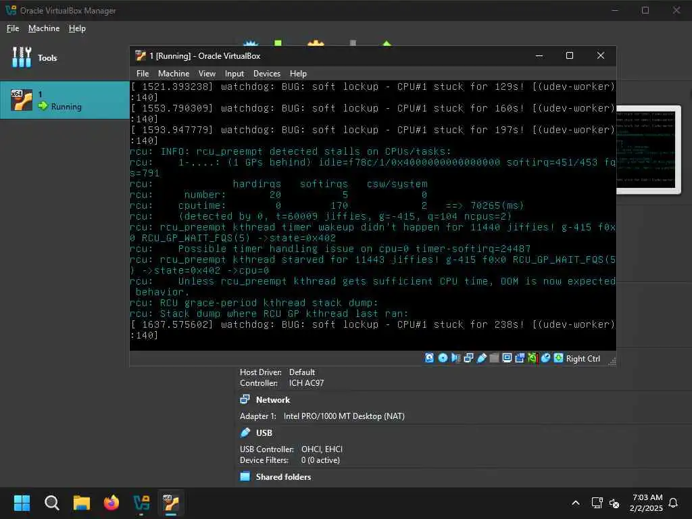This screenshot has height=519, width=692.
Task: Click the keyboard capture arrow icon
Action: click(x=559, y=358)
